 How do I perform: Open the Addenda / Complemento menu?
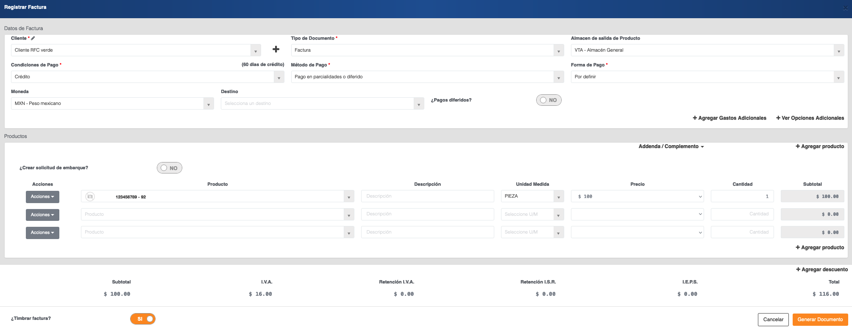671,146
